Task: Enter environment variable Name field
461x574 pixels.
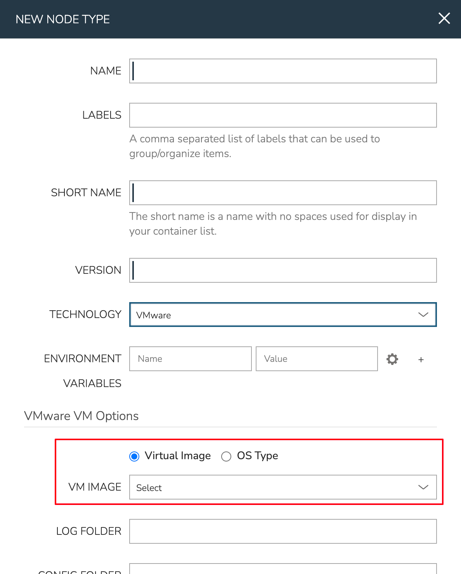Action: 190,359
